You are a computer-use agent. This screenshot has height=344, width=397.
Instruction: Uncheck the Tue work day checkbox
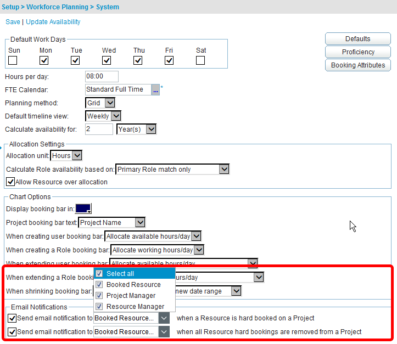(x=75, y=60)
